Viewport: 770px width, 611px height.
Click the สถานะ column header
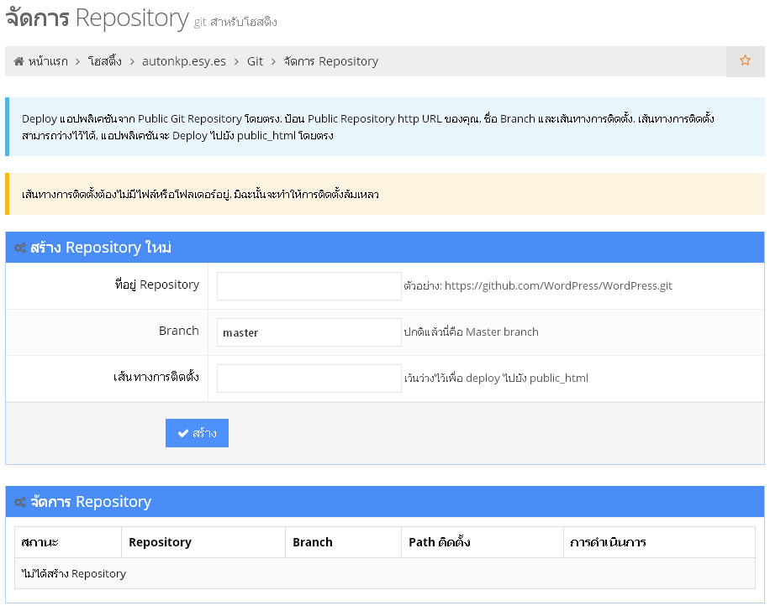pyautogui.click(x=41, y=542)
